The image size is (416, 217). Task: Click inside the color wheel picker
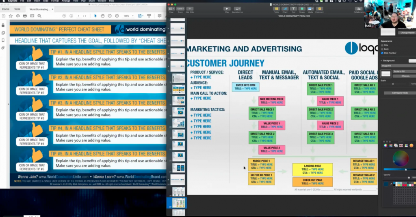point(401,158)
